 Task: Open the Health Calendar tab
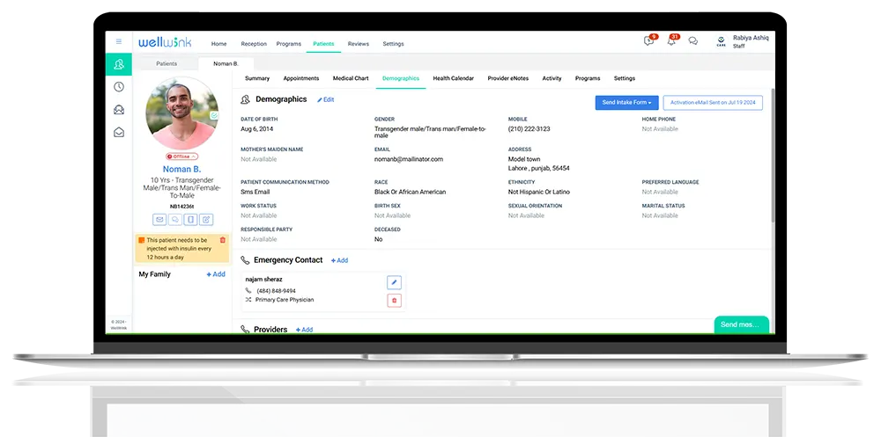coord(453,78)
